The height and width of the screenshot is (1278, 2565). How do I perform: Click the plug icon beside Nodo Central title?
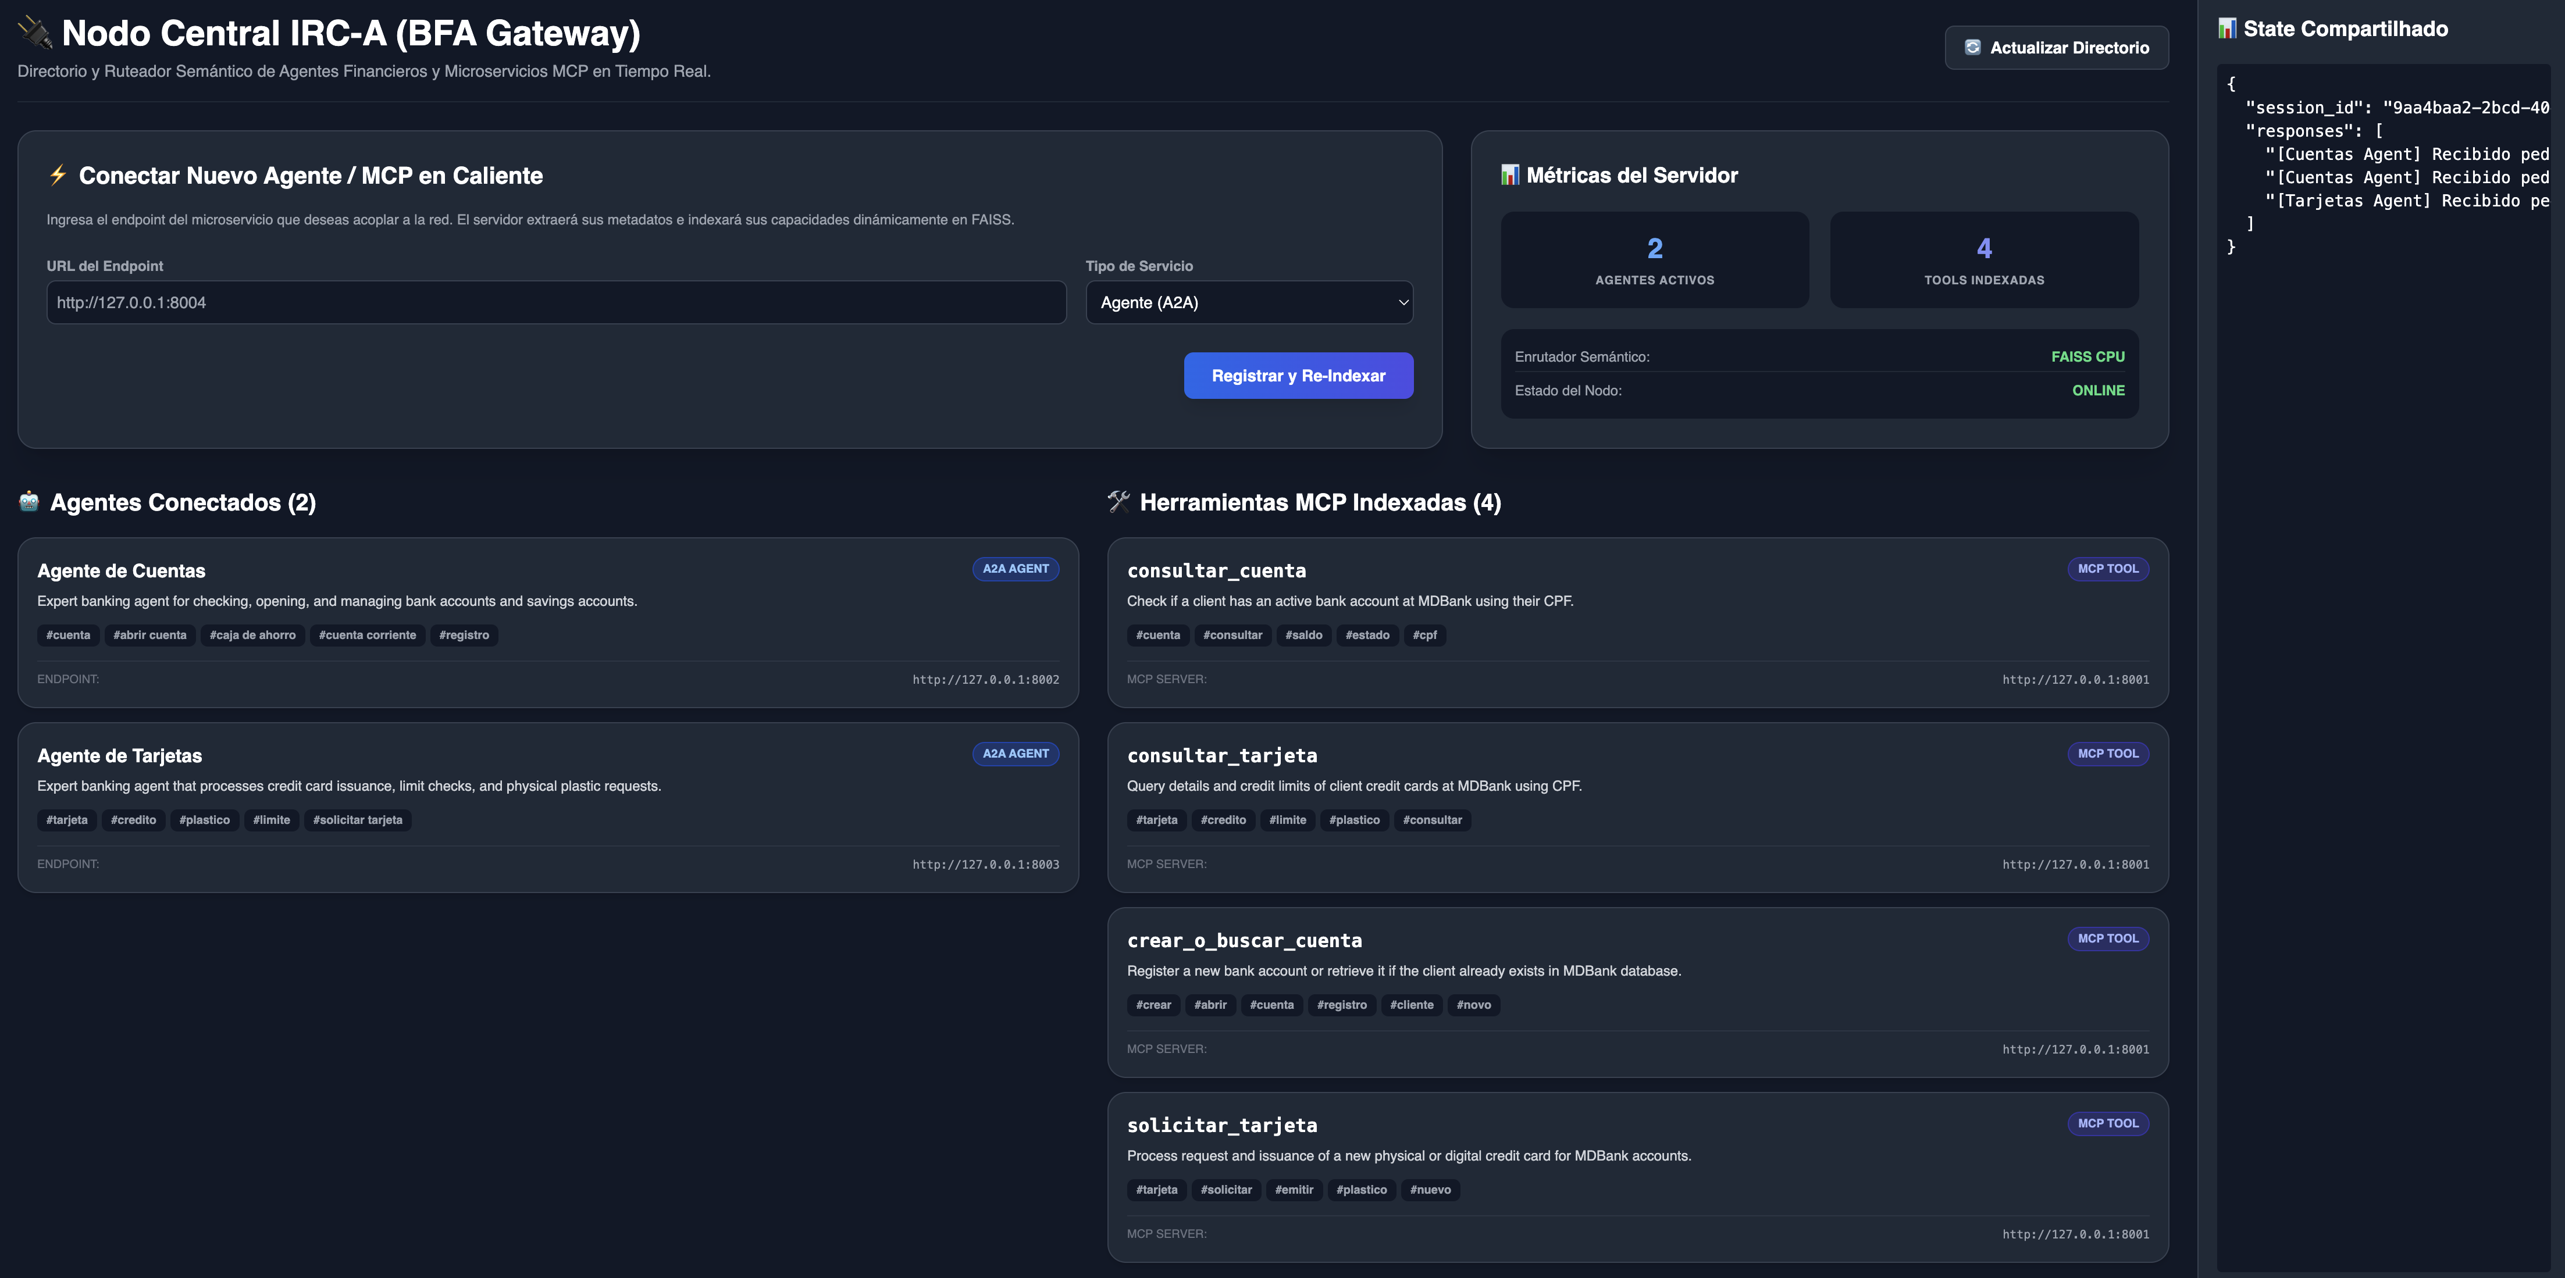point(35,33)
